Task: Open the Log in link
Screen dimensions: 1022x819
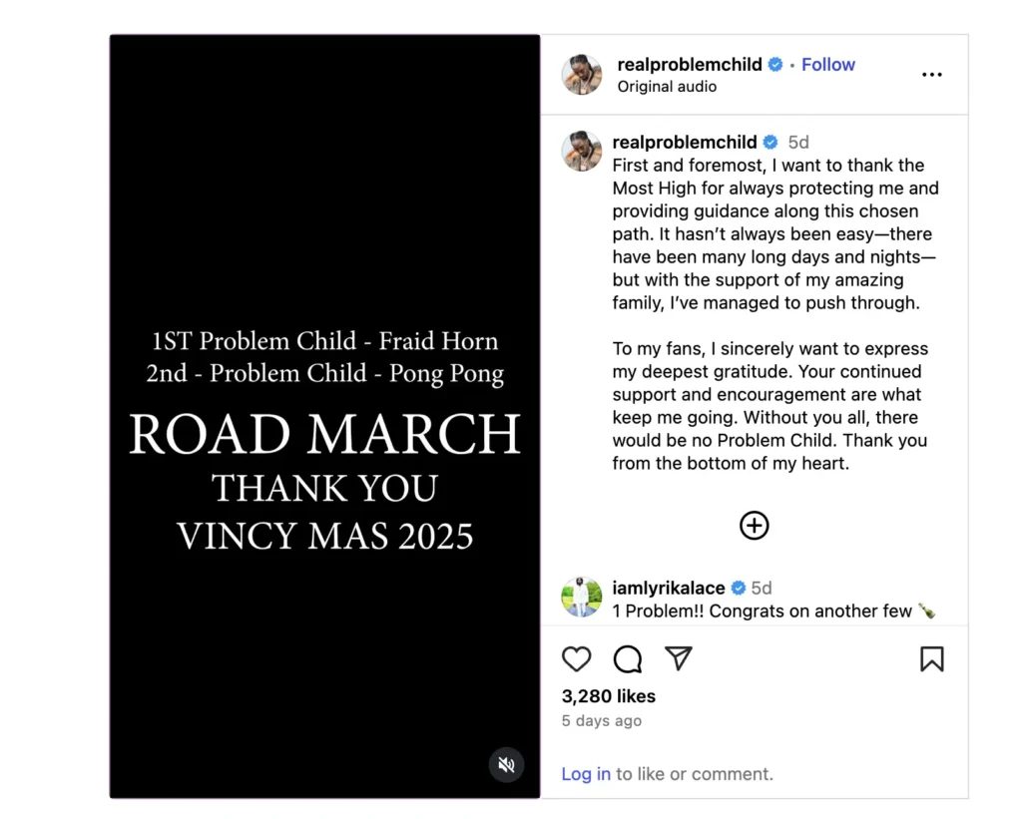Action: [586, 773]
